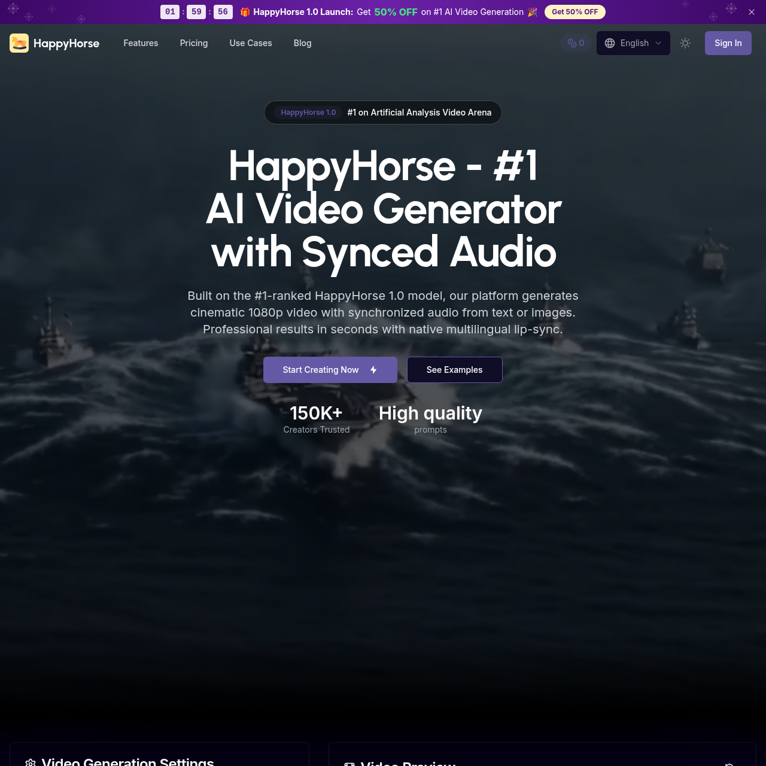Toggle light mode with the sun icon
Image resolution: width=766 pixels, height=766 pixels.
pos(685,42)
